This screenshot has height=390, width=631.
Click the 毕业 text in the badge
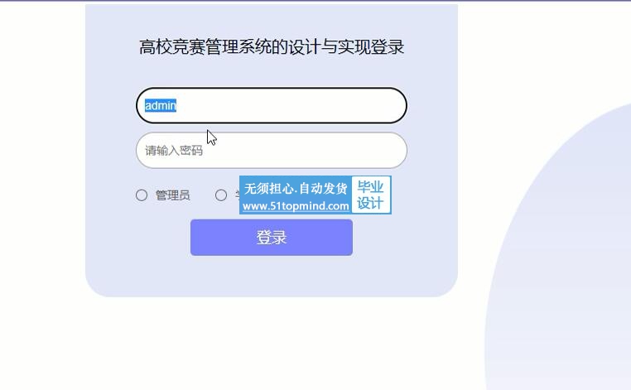[x=370, y=187]
